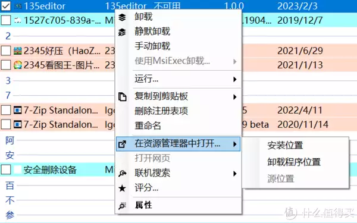Check the 1527c705-839a row checkbox

pos(6,20)
